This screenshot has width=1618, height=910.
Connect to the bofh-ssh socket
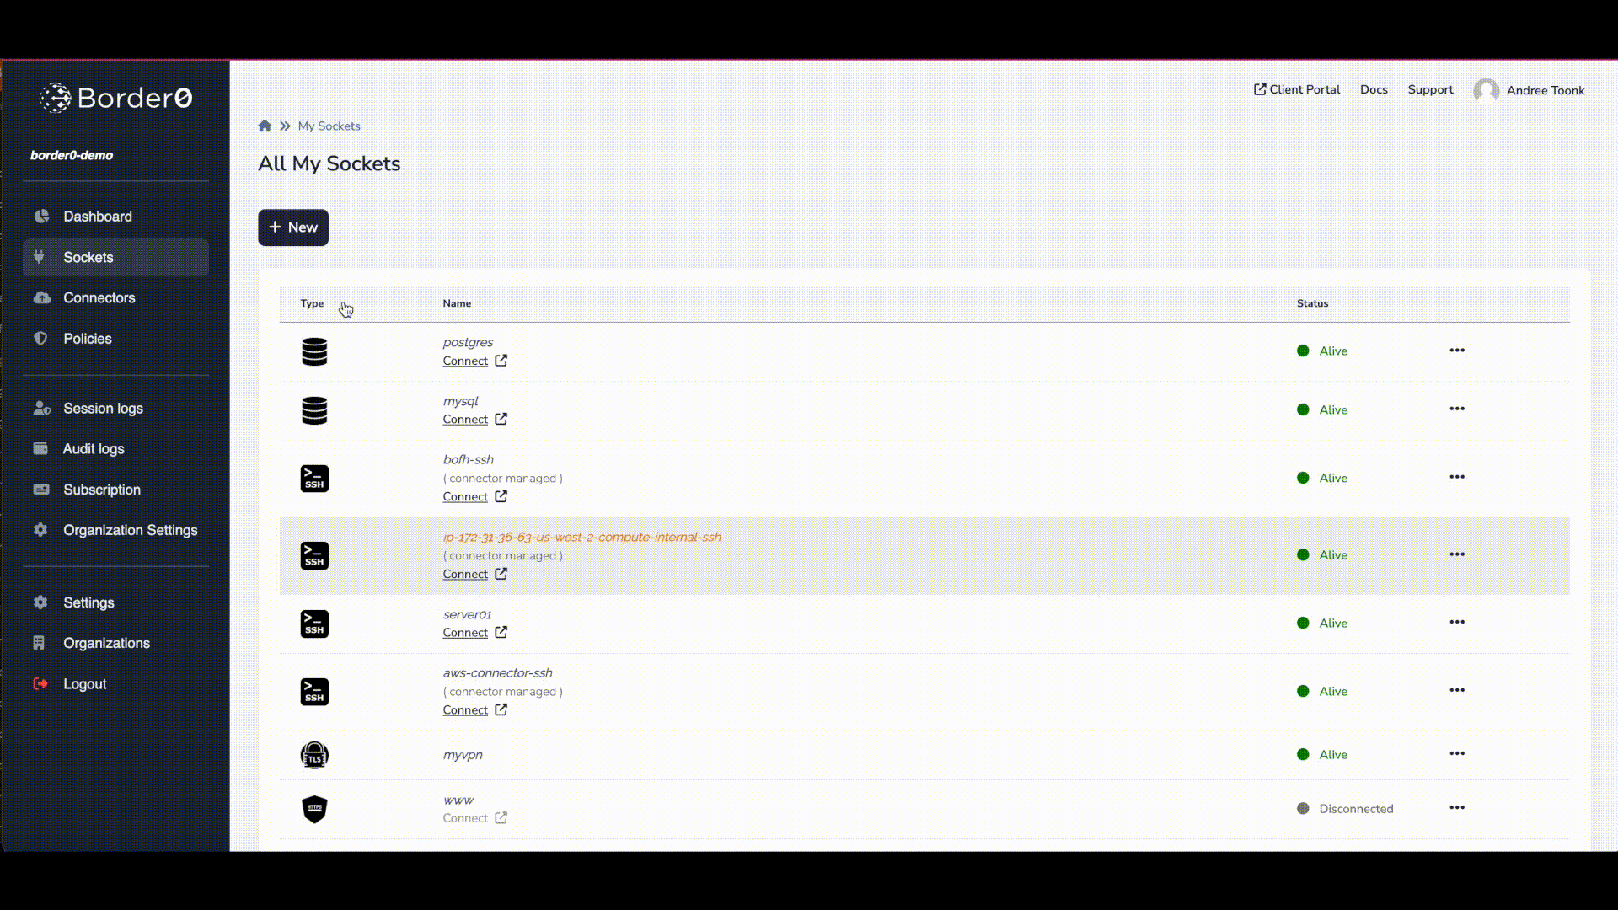coord(464,495)
